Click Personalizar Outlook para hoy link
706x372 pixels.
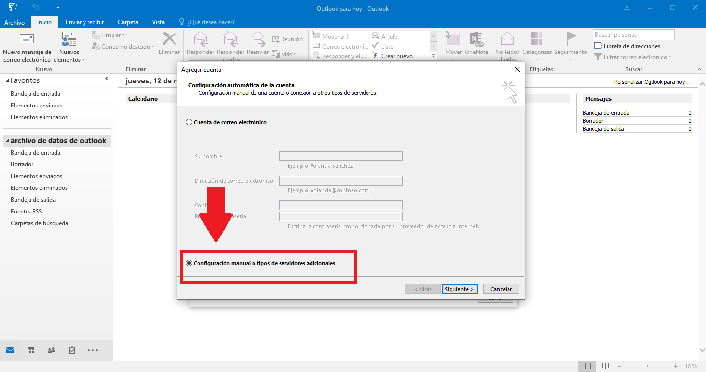click(x=652, y=82)
